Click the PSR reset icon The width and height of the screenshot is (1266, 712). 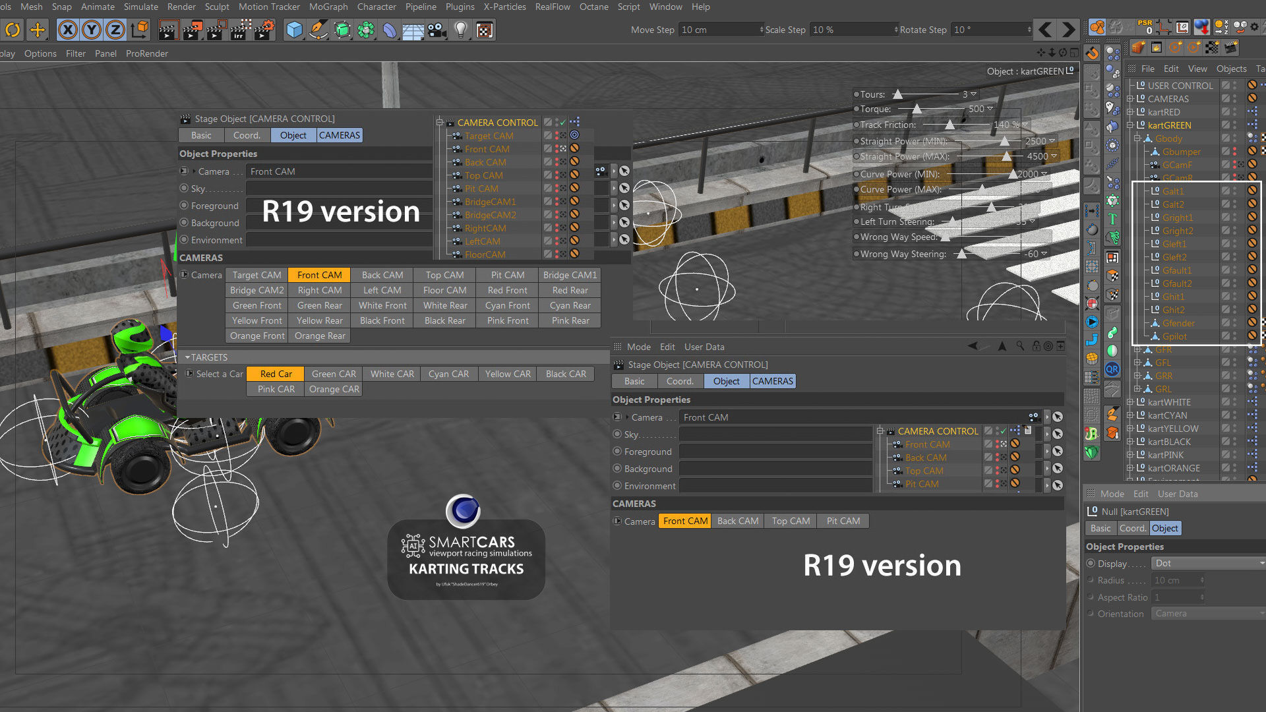point(1146,27)
